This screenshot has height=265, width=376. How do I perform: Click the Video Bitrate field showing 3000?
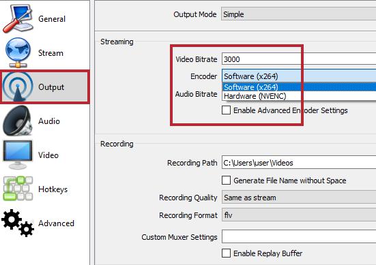(299, 59)
